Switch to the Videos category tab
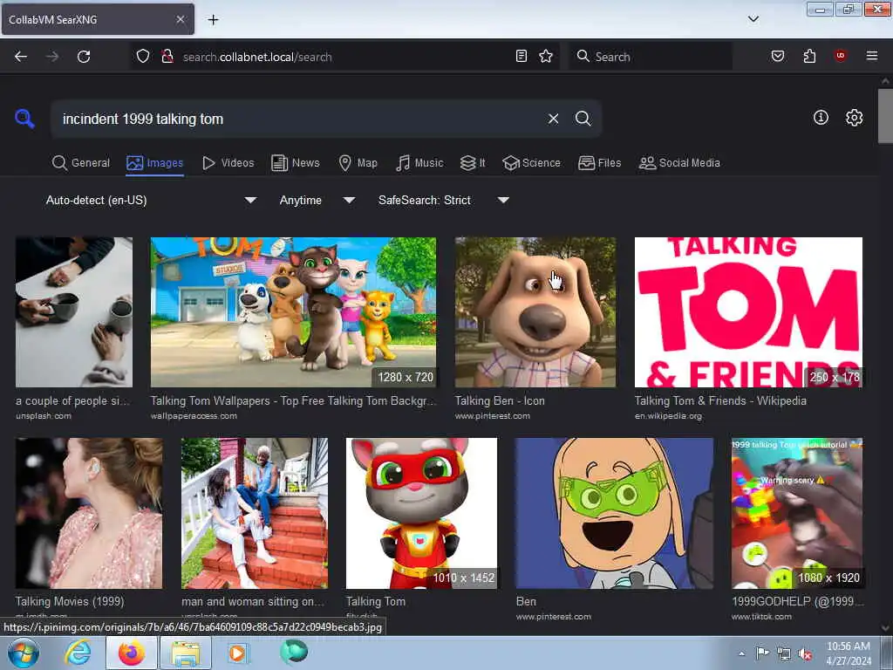 pyautogui.click(x=228, y=163)
